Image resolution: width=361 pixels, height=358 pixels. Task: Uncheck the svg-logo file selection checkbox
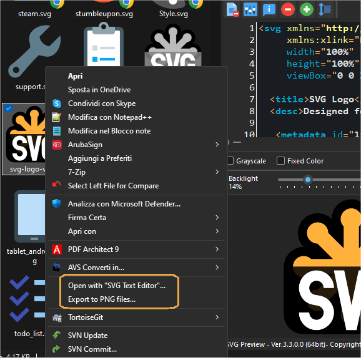[9, 108]
